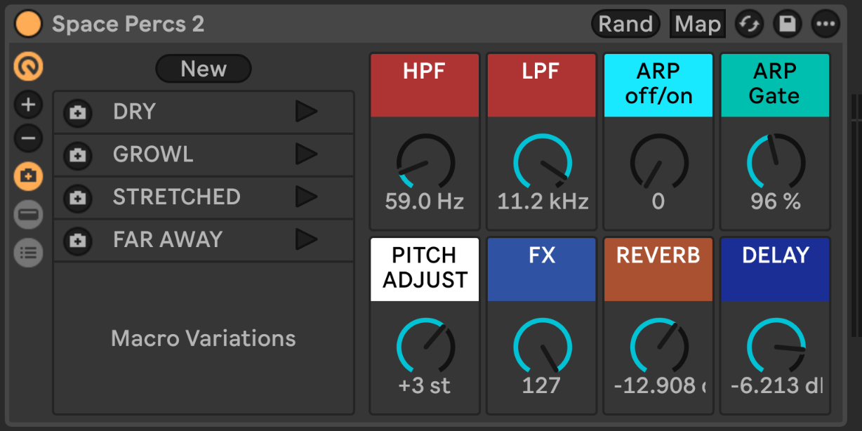Image resolution: width=862 pixels, height=431 pixels.
Task: Open the three-dots device options menu
Action: (x=825, y=25)
